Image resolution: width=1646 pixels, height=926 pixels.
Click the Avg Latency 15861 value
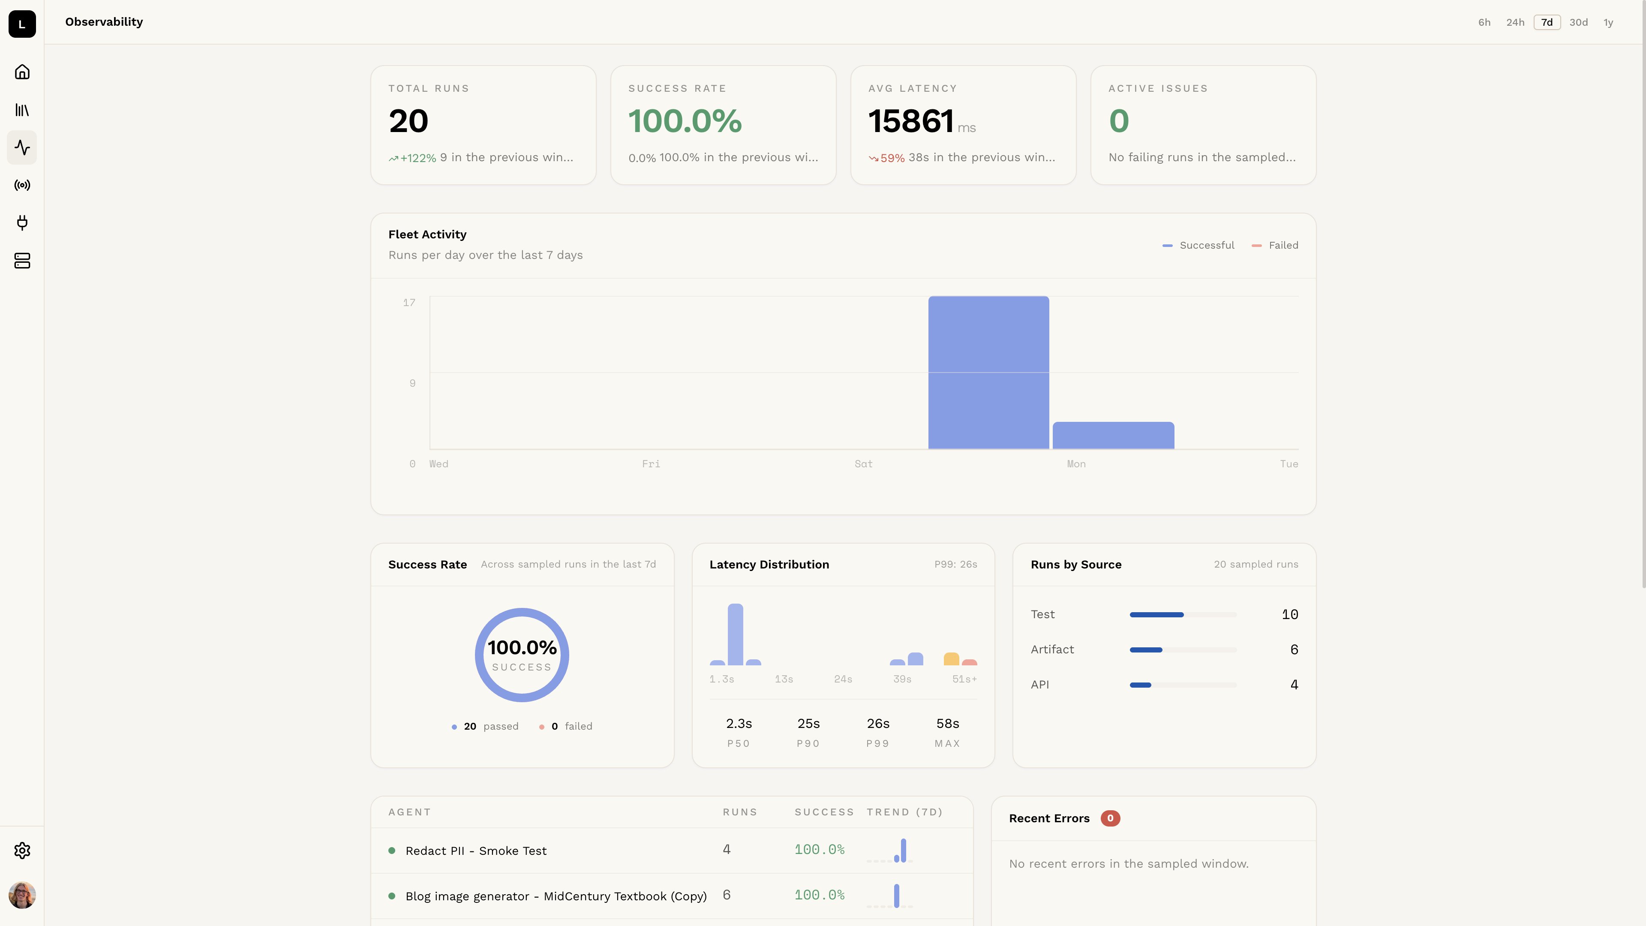(x=911, y=121)
